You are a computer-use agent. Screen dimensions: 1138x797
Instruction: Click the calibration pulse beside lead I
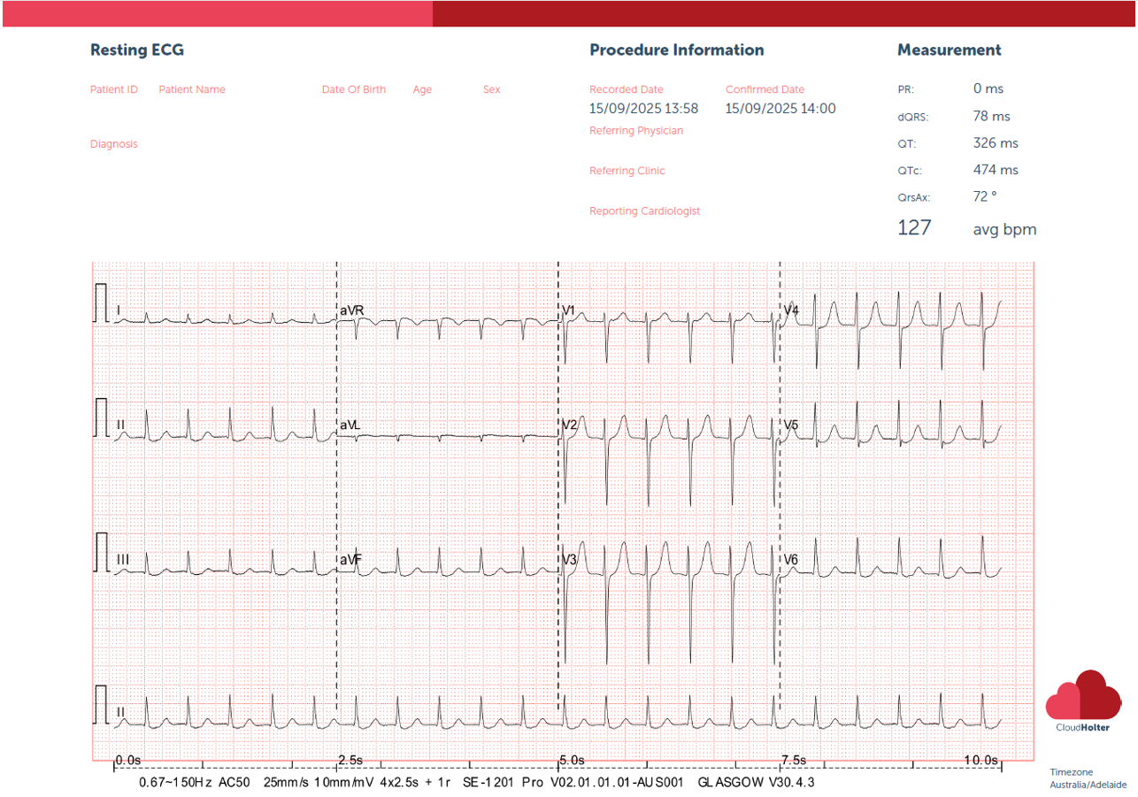101,303
